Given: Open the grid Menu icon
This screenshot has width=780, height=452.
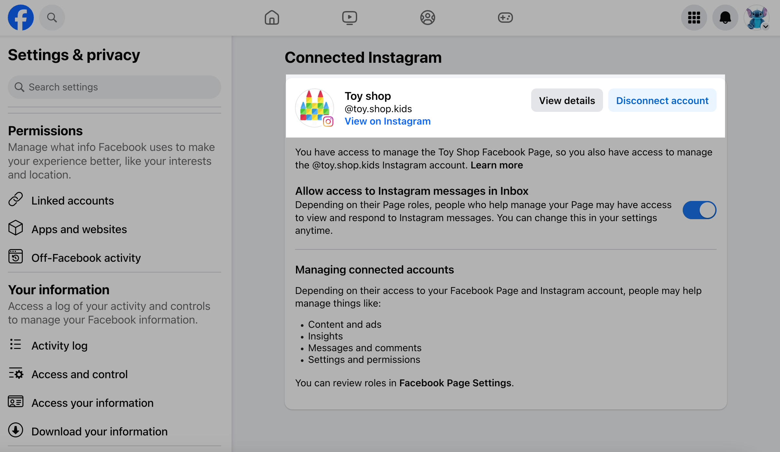Looking at the screenshot, I should (694, 18).
